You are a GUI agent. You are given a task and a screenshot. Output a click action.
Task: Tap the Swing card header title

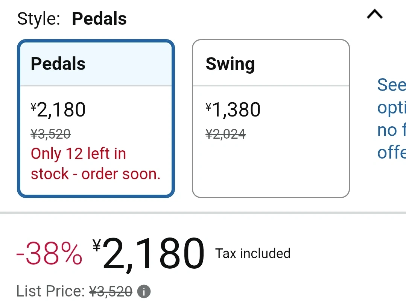[x=230, y=64]
